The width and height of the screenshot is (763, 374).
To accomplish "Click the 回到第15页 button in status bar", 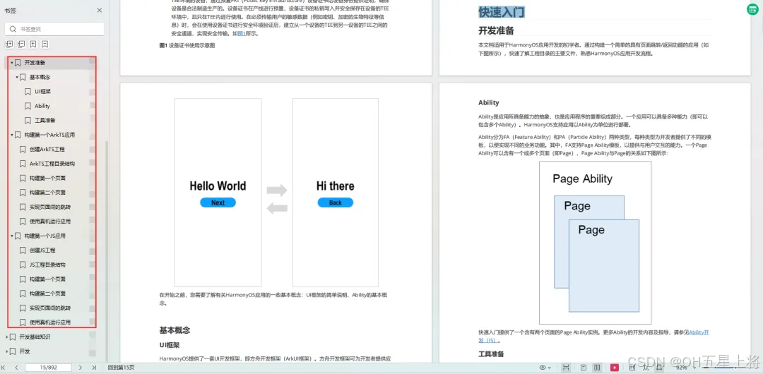I will [x=122, y=368].
